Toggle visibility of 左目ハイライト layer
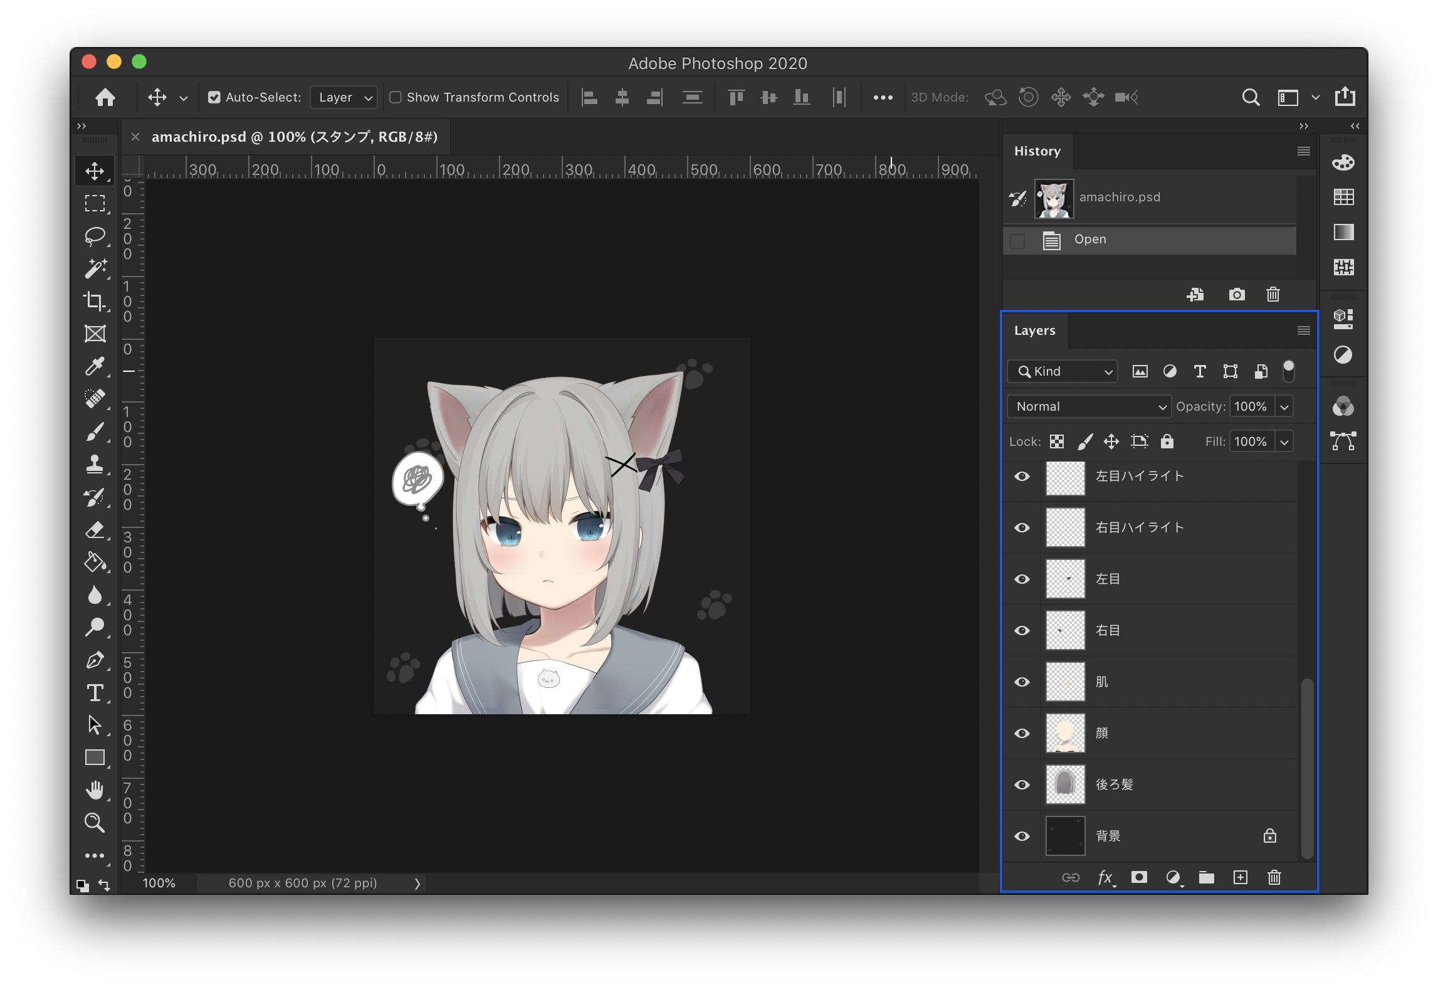The height and width of the screenshot is (987, 1438). [1023, 477]
